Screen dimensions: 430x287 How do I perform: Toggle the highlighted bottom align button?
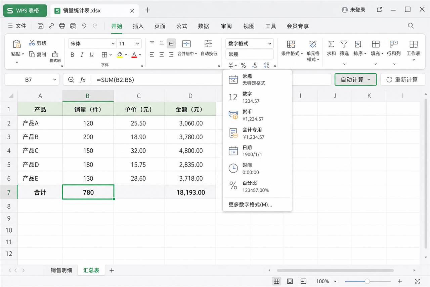click(x=171, y=43)
